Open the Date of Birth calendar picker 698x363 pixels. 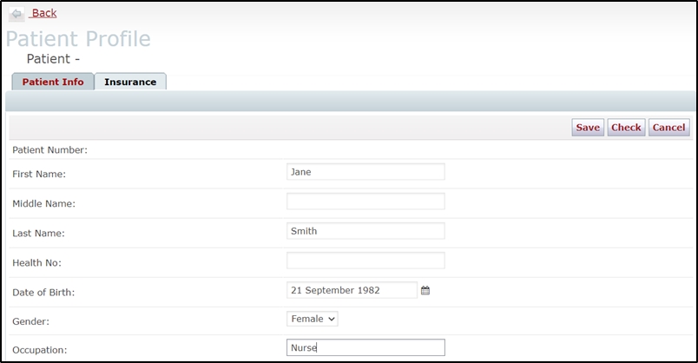pyautogui.click(x=425, y=290)
